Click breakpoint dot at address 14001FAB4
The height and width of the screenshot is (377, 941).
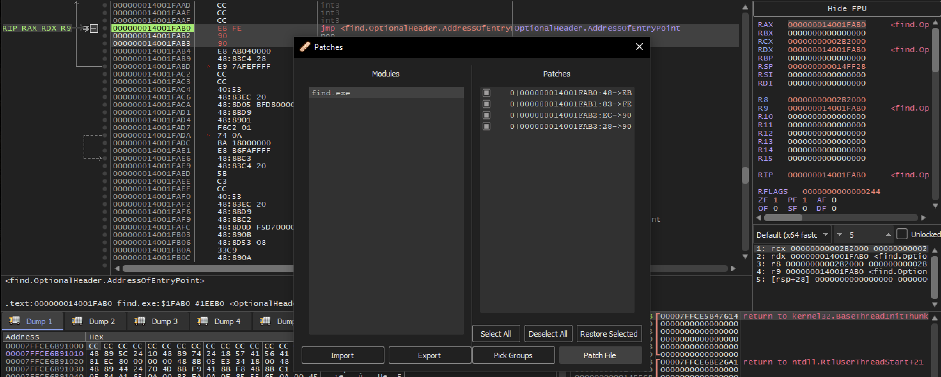104,51
